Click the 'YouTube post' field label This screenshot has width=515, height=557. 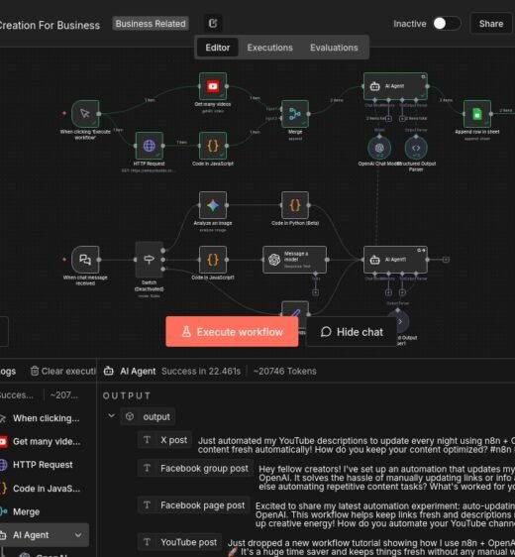188,542
